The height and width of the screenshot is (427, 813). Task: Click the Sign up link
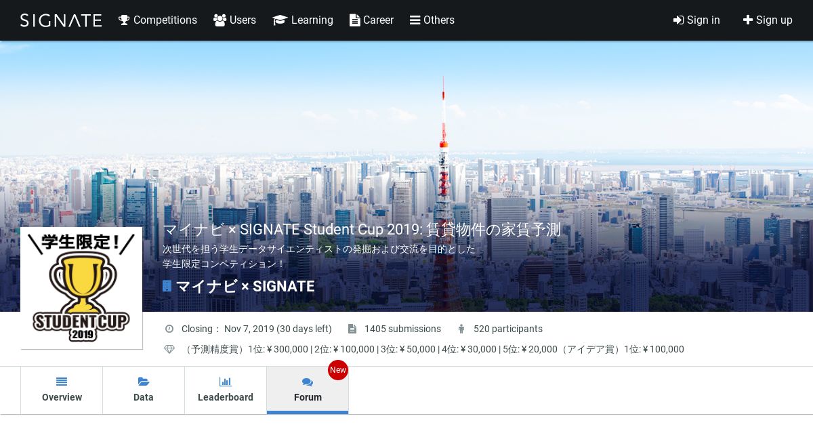pyautogui.click(x=768, y=20)
